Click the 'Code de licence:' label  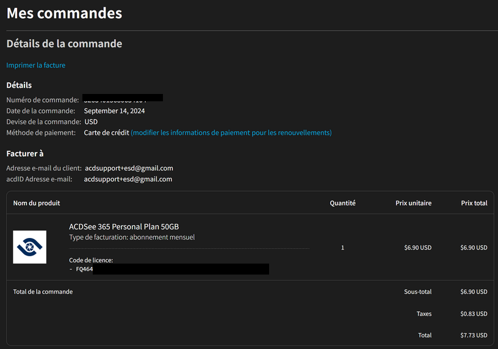tap(91, 260)
